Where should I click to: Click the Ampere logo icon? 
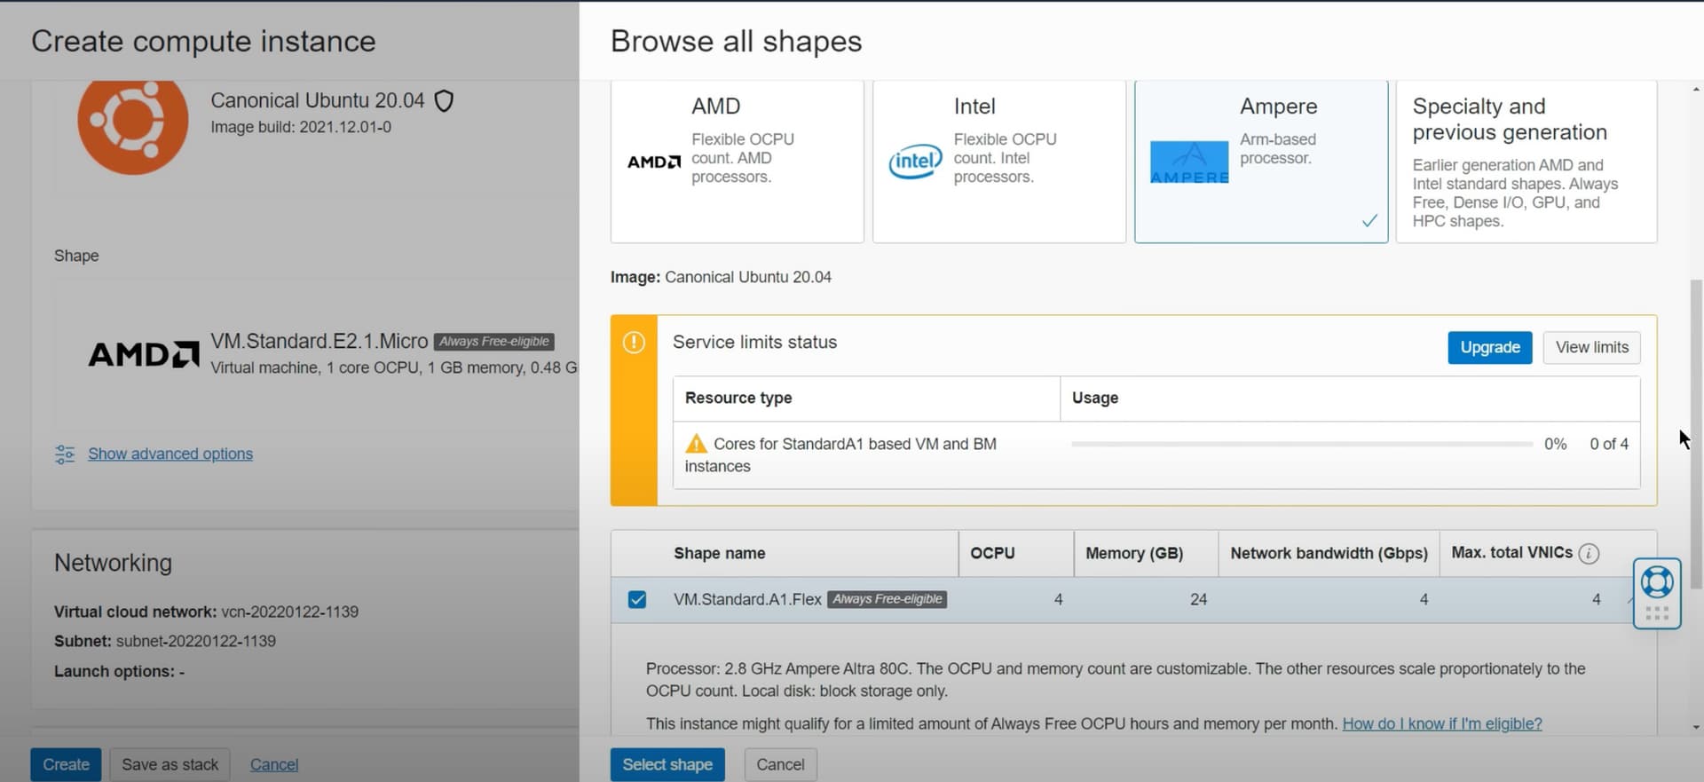tap(1189, 162)
